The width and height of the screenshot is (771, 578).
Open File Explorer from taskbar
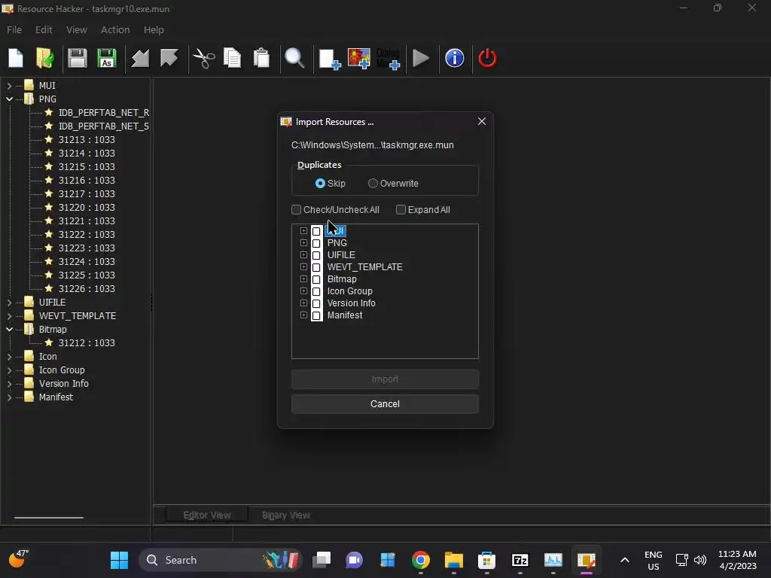(x=454, y=560)
